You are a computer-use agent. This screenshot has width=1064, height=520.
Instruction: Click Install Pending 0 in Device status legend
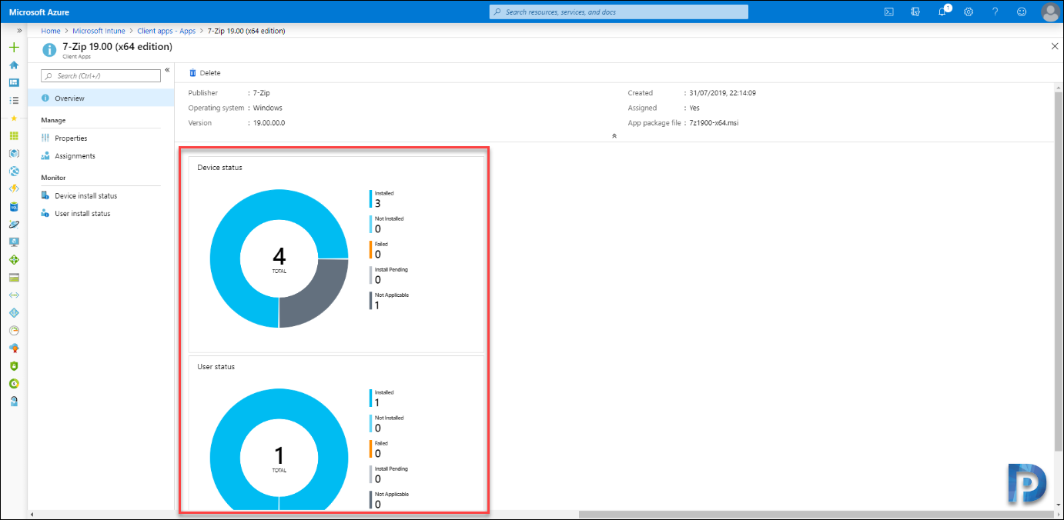390,275
